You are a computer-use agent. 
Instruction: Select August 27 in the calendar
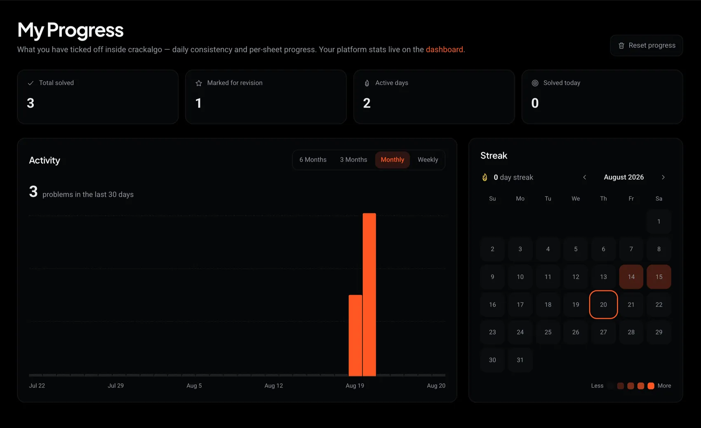[x=603, y=332]
